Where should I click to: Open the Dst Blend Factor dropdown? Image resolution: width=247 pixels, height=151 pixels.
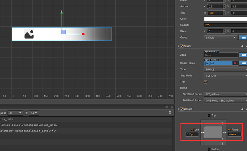coord(226,101)
